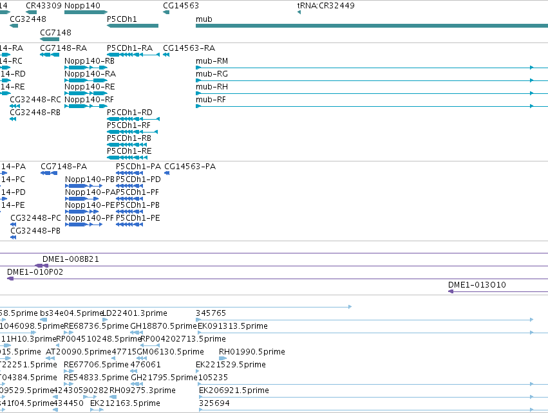Select polypeptide CG32448-PC
Viewport: 548px width, 413px height.
pyautogui.click(x=35, y=218)
